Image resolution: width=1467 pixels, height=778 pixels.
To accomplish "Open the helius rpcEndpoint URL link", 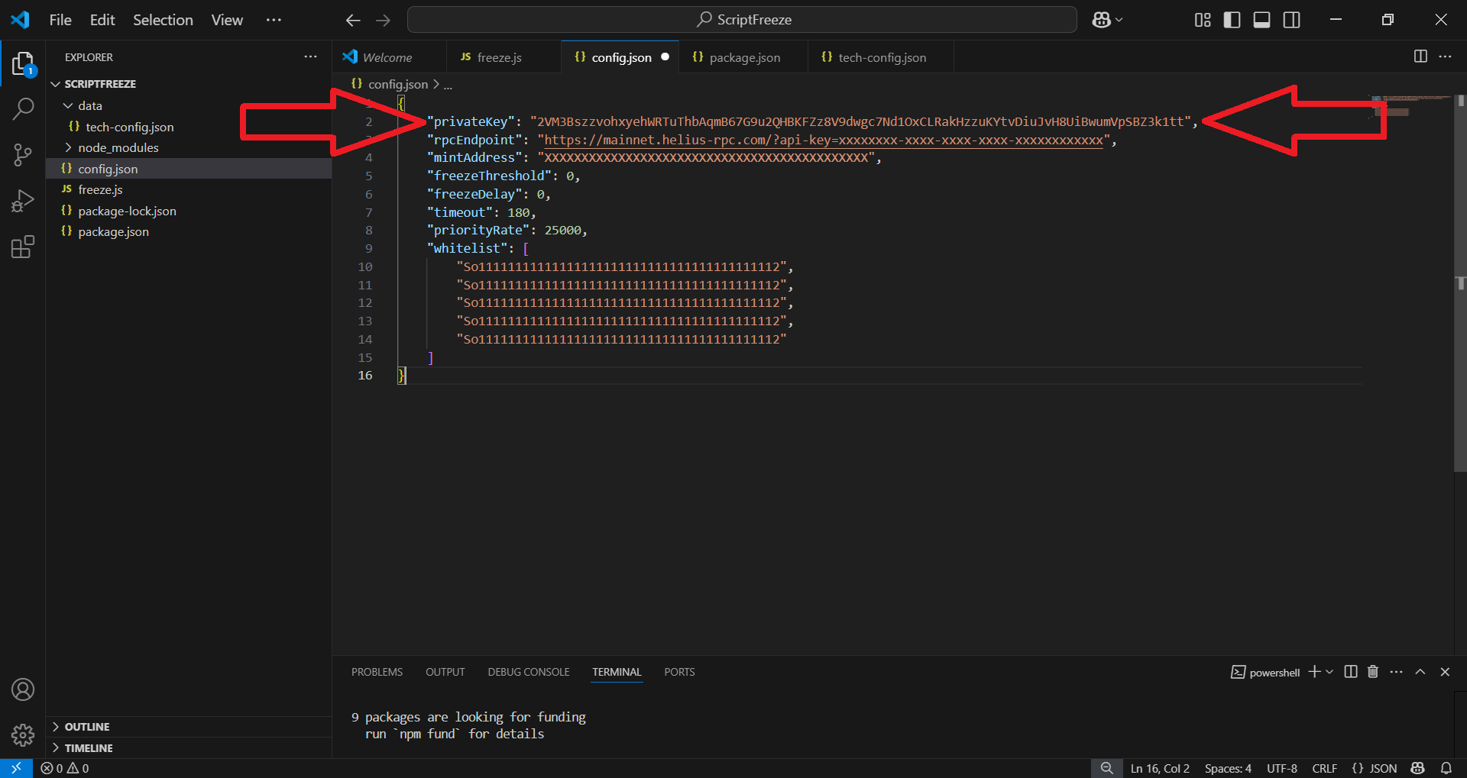I will (x=824, y=140).
